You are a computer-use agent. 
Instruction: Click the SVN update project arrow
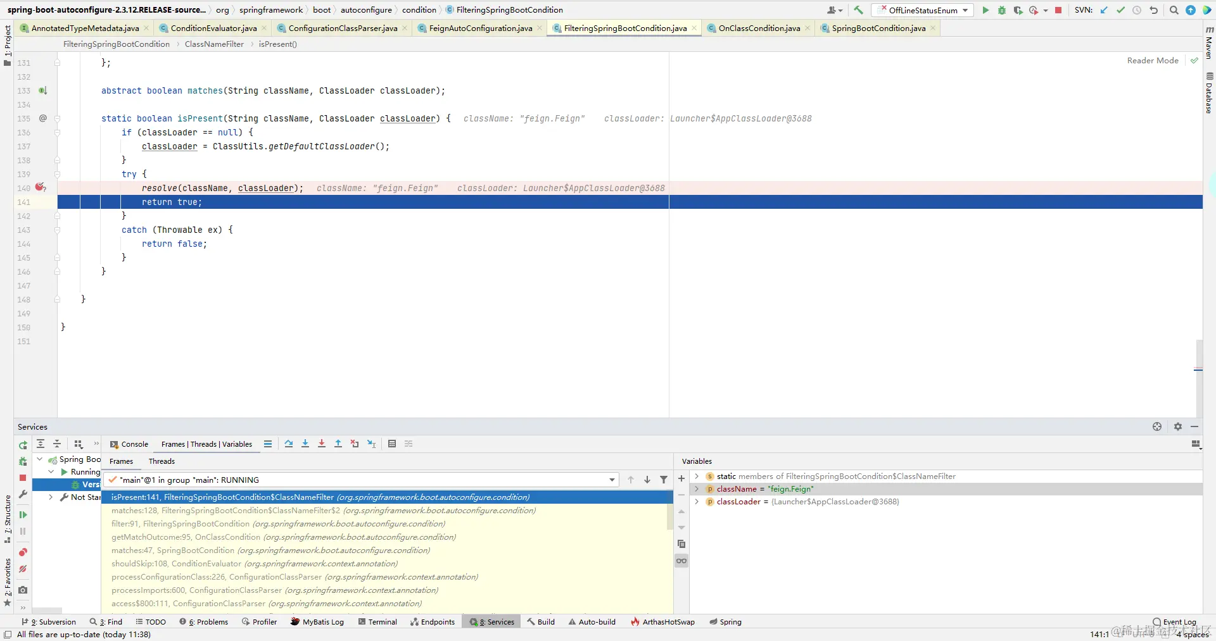point(1105,10)
